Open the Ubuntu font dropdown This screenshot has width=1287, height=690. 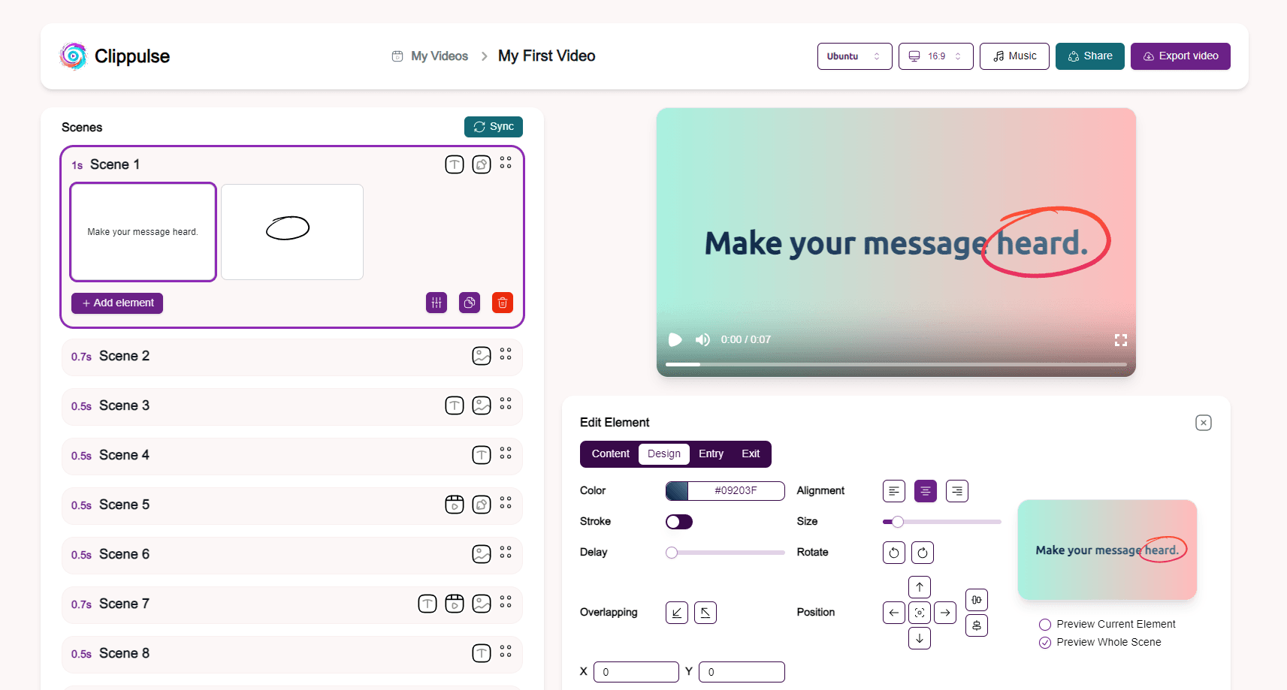854,56
